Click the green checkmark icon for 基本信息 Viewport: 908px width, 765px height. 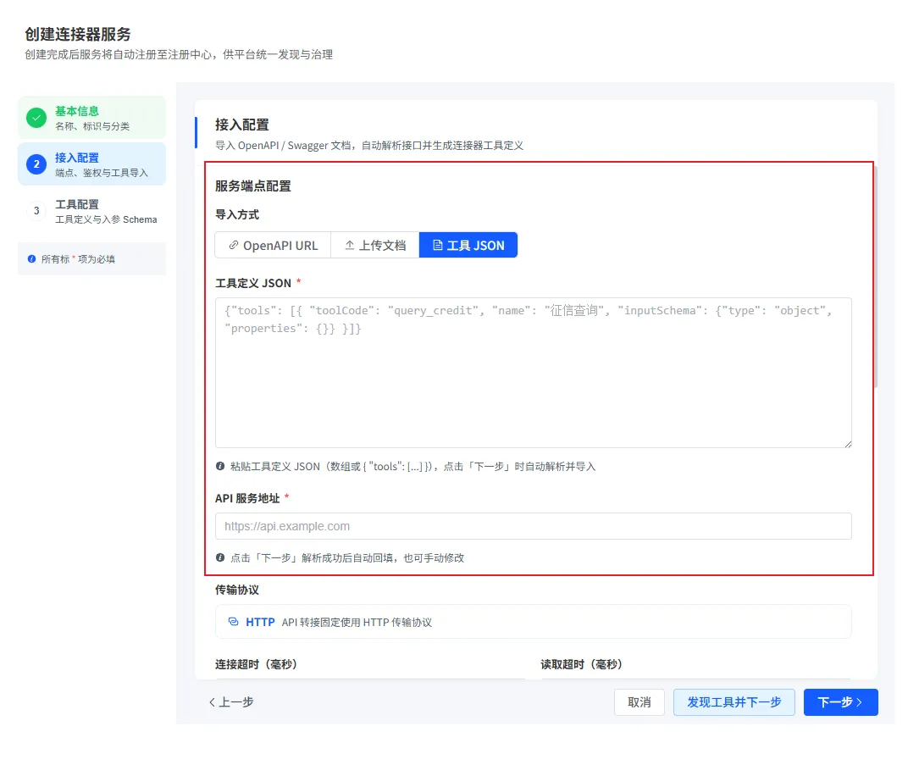(x=36, y=118)
